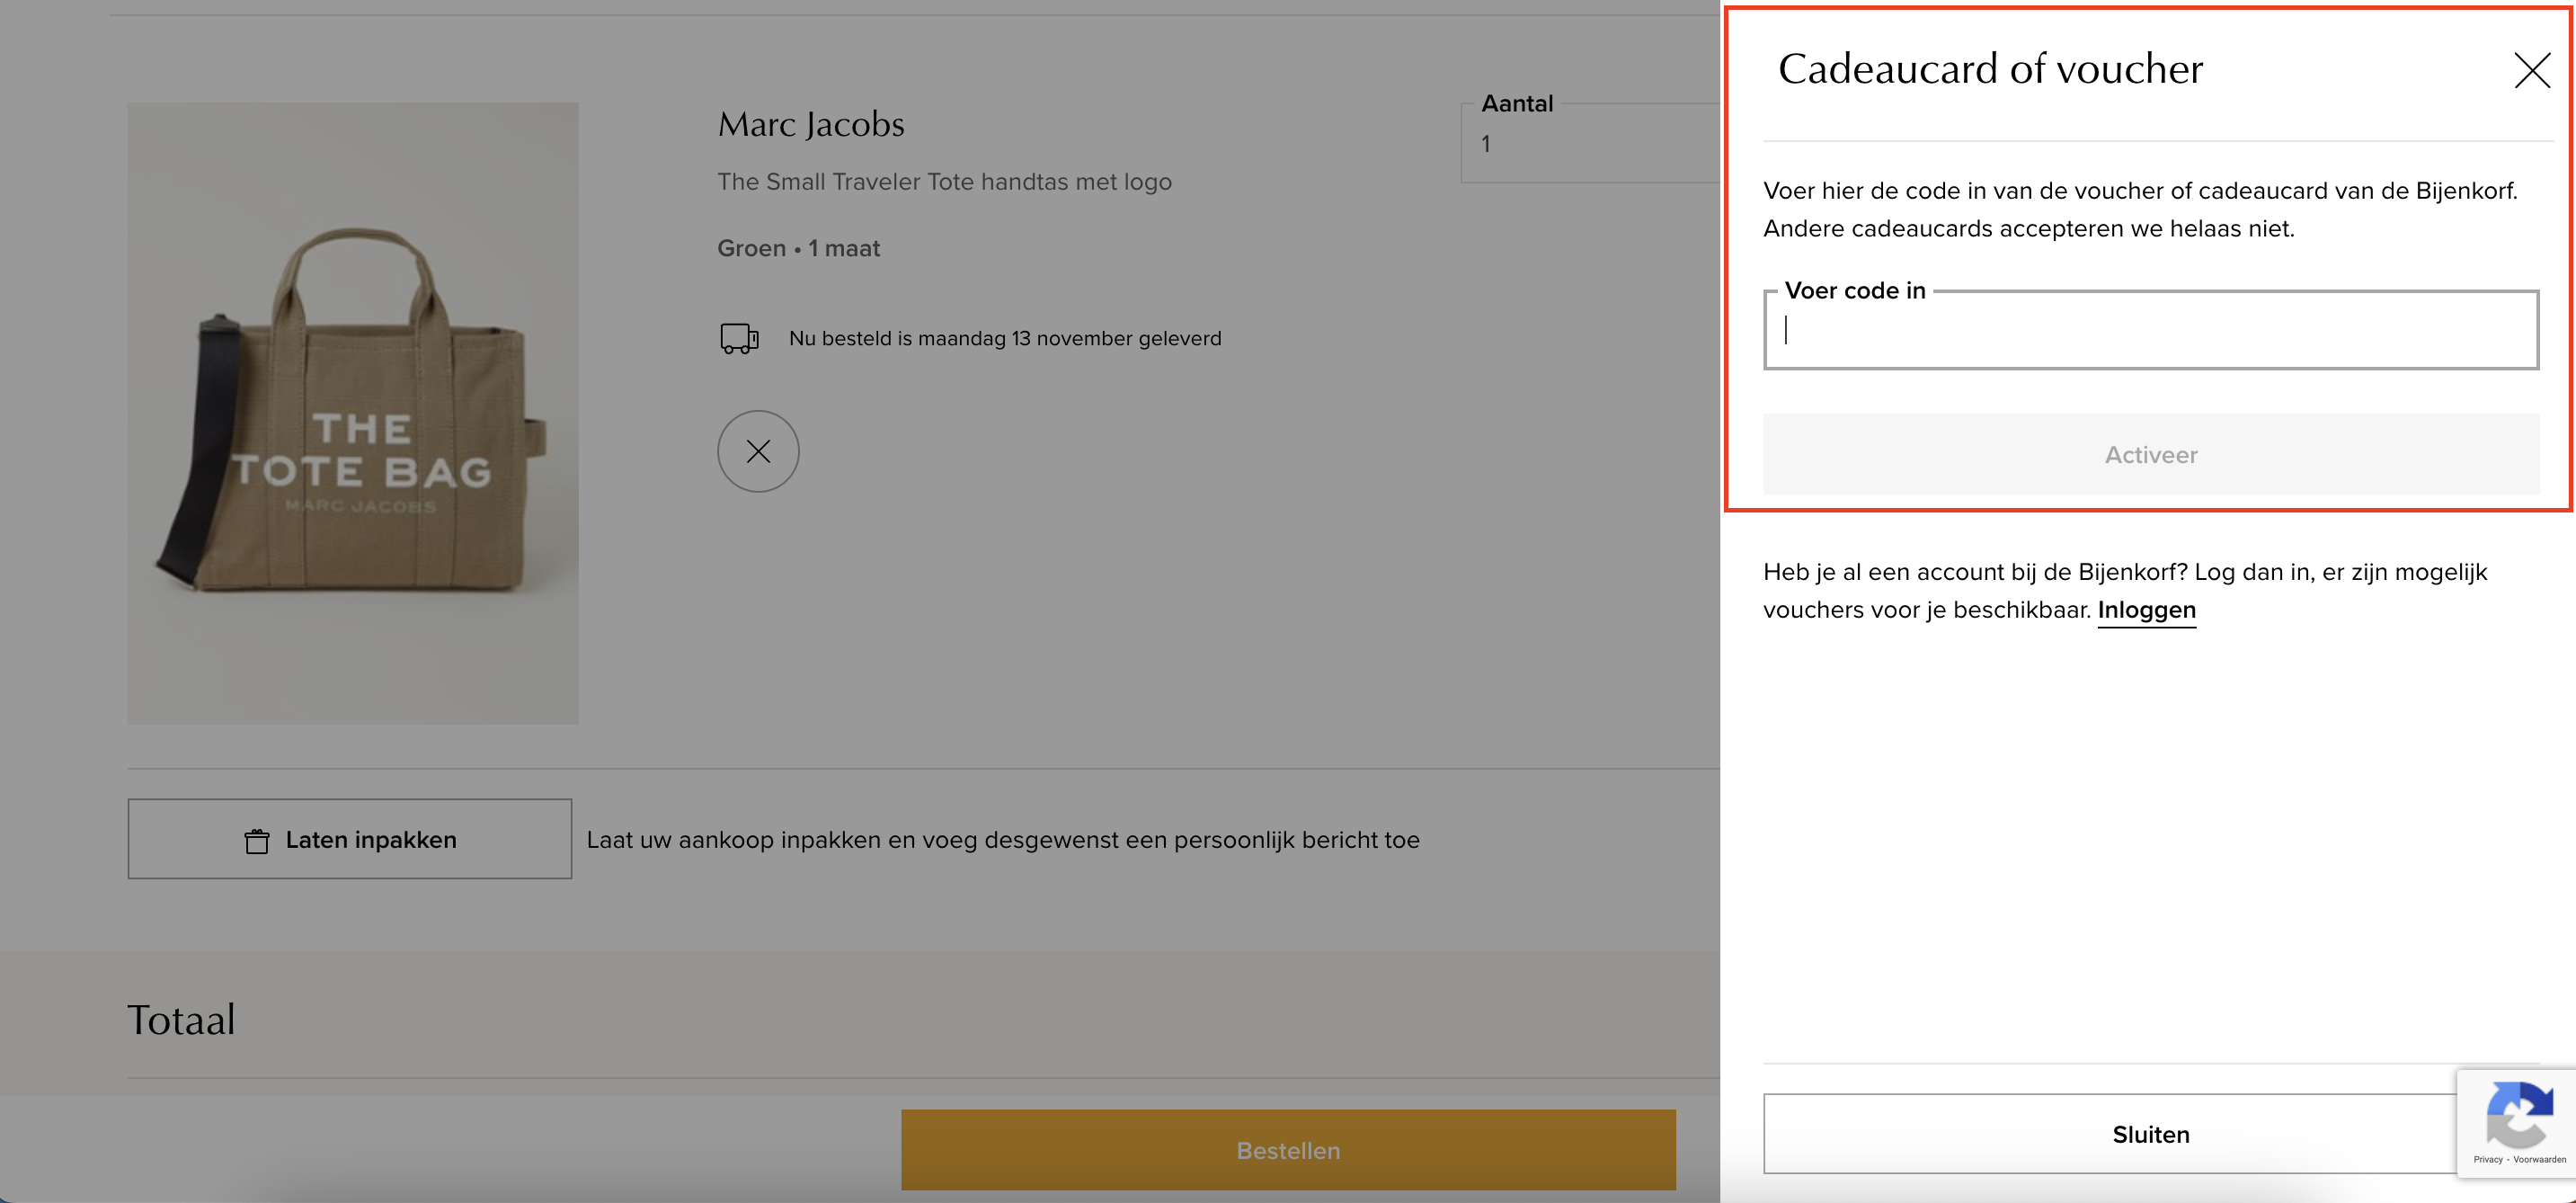
Task: Open the Inloggen link
Action: click(2146, 610)
